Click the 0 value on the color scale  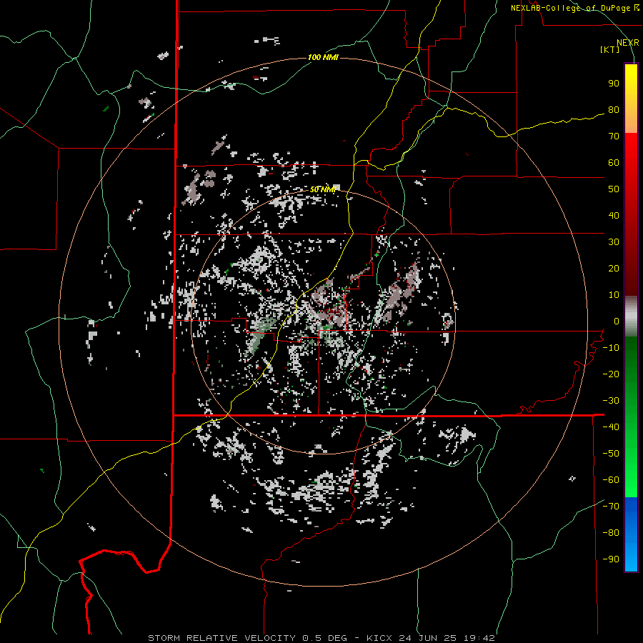click(617, 321)
